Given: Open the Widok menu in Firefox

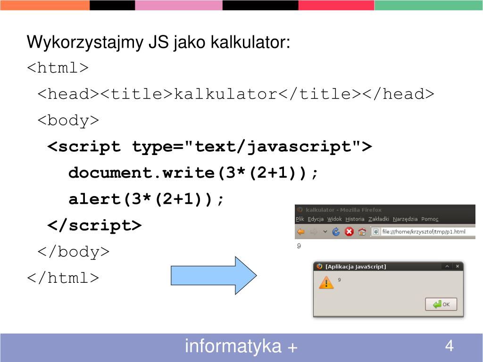Looking at the screenshot, I should pos(334,219).
